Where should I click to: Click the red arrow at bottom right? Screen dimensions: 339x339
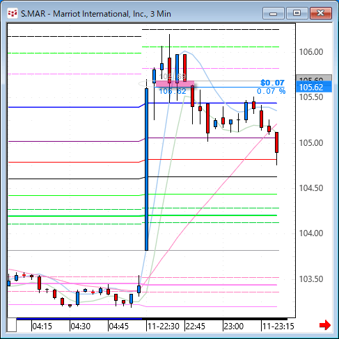(325, 325)
